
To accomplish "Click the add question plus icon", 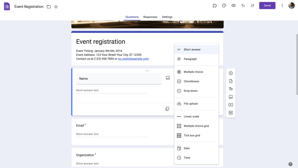I will tap(231, 73).
